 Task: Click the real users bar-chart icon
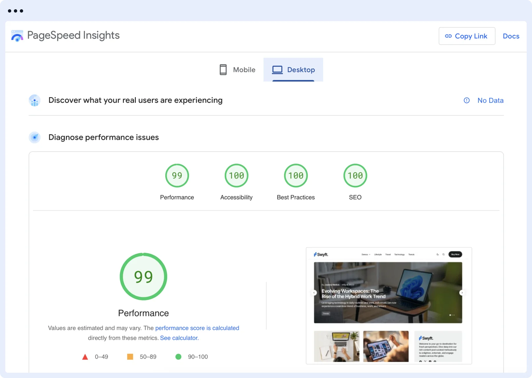point(34,100)
